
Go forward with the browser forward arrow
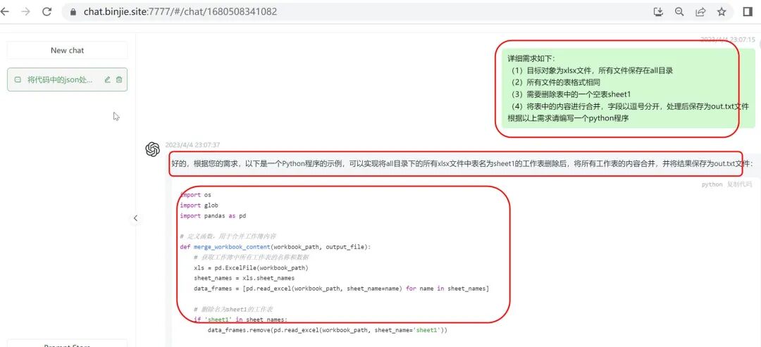pos(25,12)
